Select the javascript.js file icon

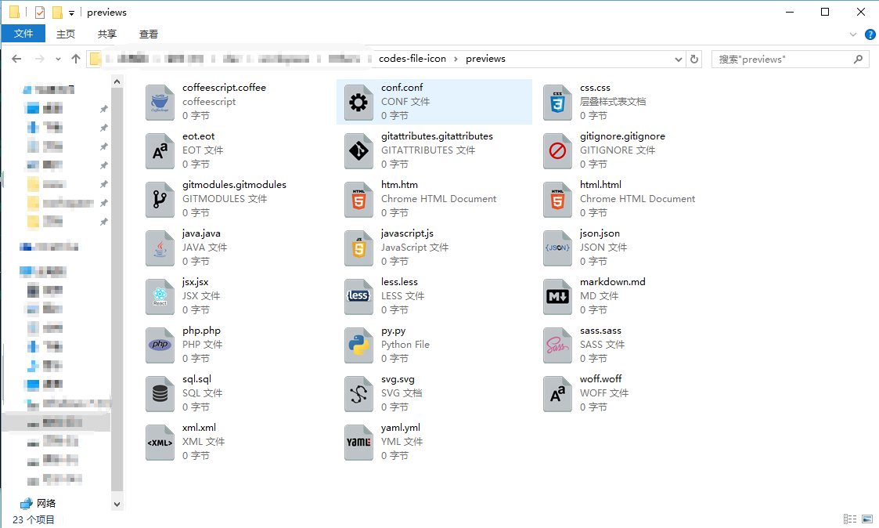(358, 248)
